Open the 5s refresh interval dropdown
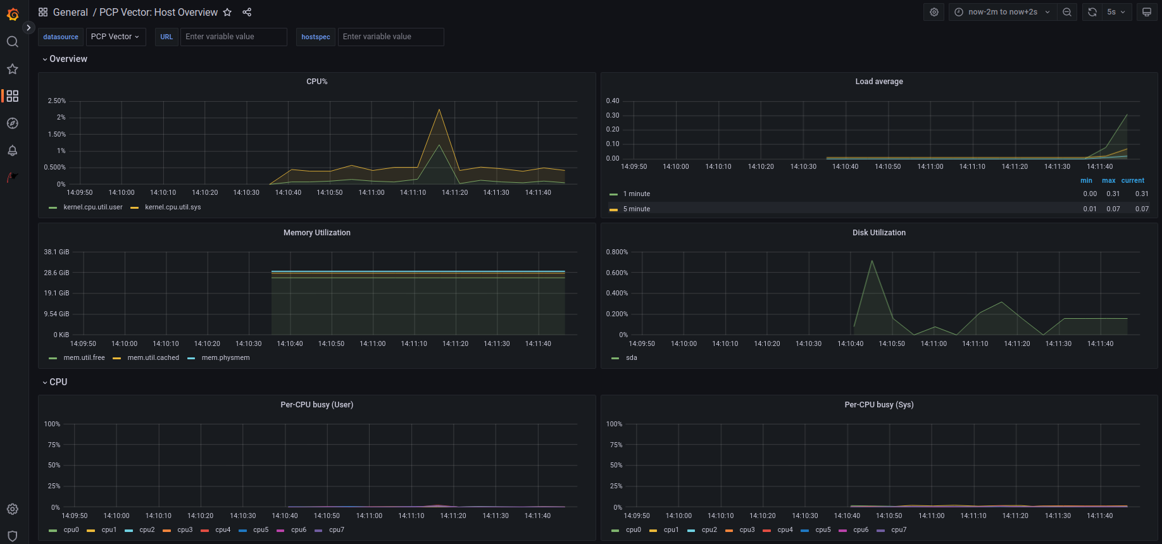Viewport: 1162px width, 544px height. tap(1116, 12)
